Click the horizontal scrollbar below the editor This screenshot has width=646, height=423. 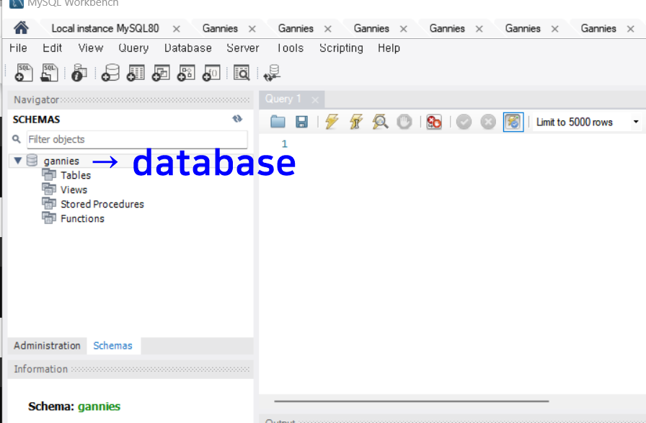coord(412,401)
